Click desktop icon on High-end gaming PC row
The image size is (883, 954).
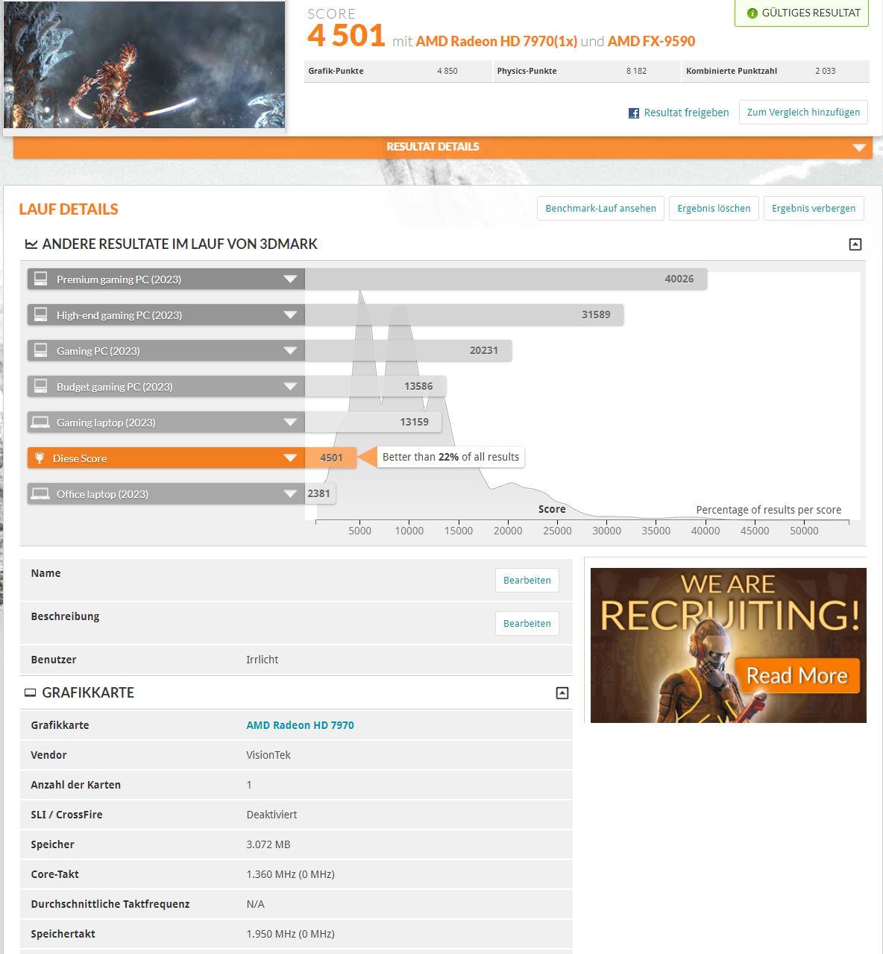tap(41, 315)
